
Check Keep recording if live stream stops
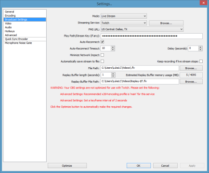coord(201,62)
